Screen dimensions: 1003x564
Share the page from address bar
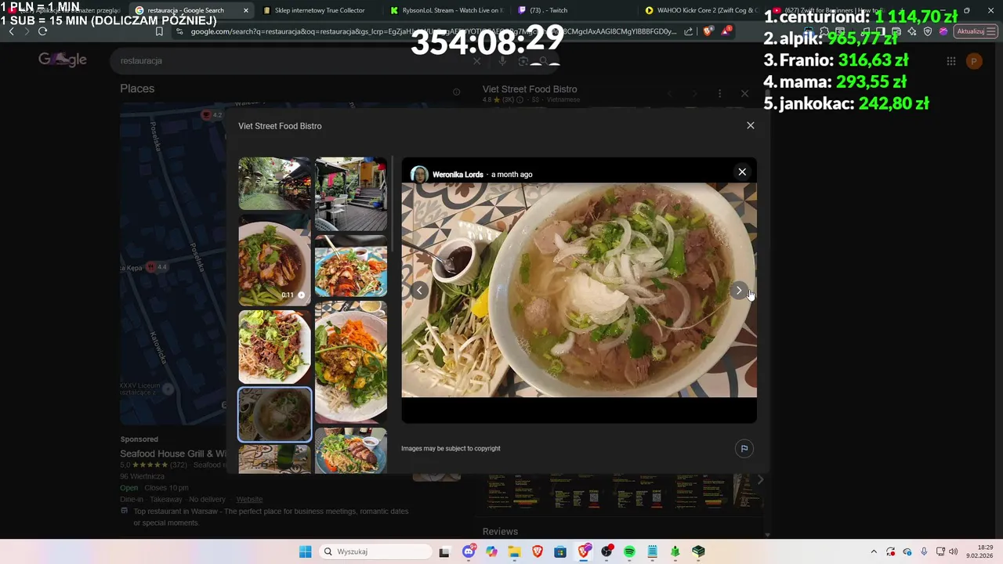tap(689, 31)
